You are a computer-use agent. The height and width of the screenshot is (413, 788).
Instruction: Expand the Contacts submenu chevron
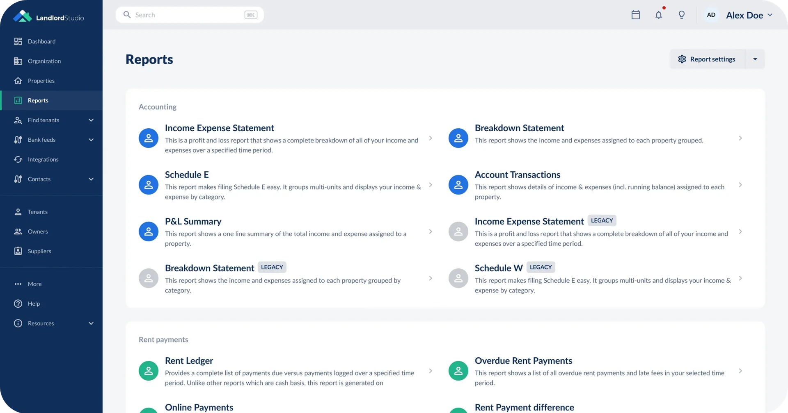pos(91,179)
